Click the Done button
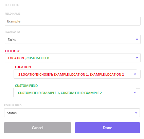Viewport: 144px width, 139px height. coord(107,128)
